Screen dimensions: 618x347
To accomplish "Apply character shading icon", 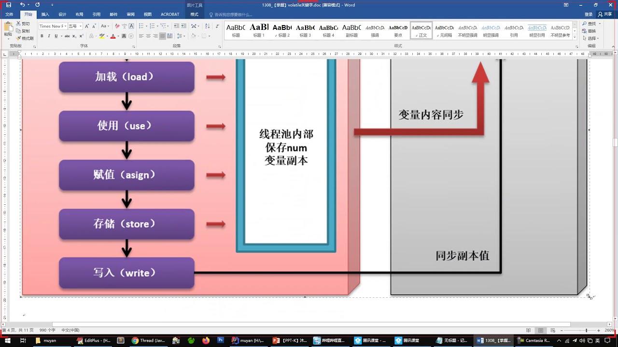I will pos(124,36).
